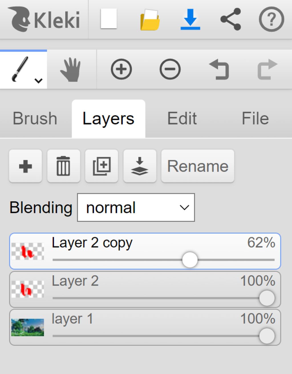Duplicate the layer with the copy icon
The width and height of the screenshot is (292, 374).
[x=102, y=166]
